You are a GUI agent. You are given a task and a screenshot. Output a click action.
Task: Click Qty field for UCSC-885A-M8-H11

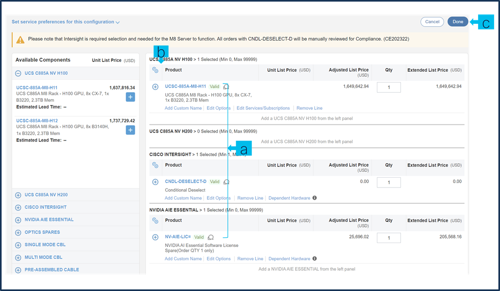(x=389, y=88)
